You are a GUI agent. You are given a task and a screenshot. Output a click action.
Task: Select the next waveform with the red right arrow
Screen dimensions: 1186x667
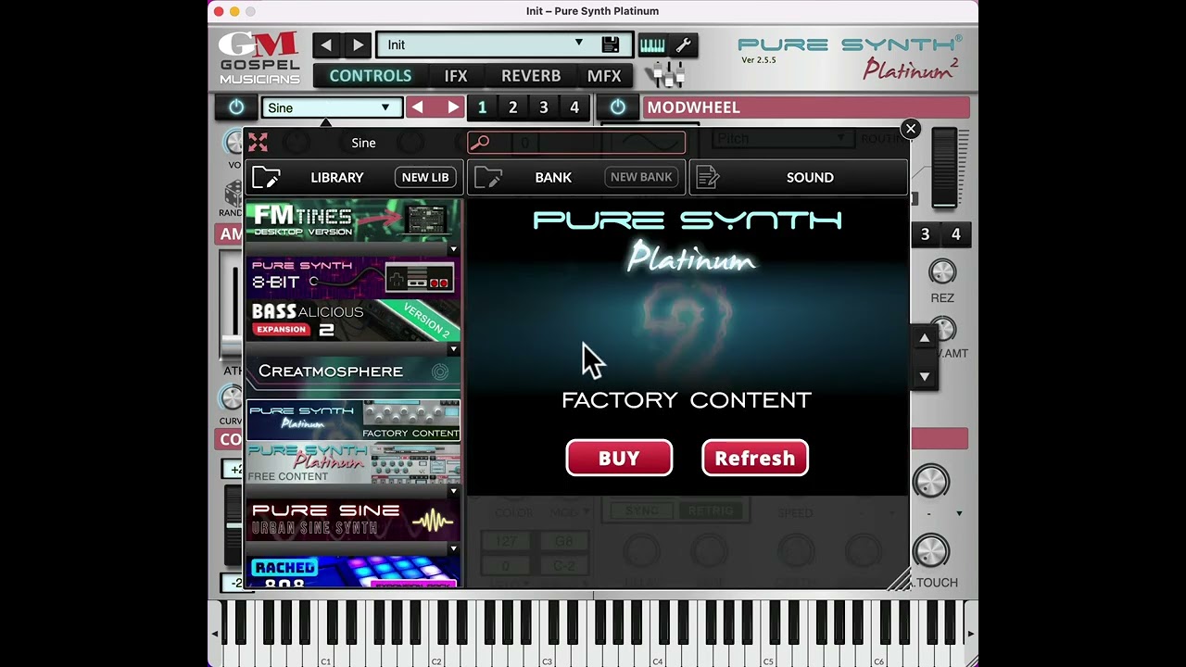click(453, 107)
